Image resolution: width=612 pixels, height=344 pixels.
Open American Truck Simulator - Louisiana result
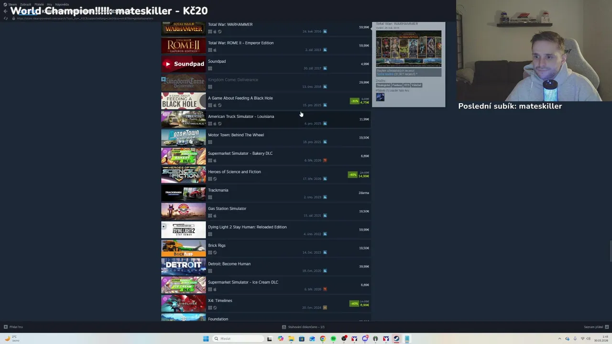[266, 119]
